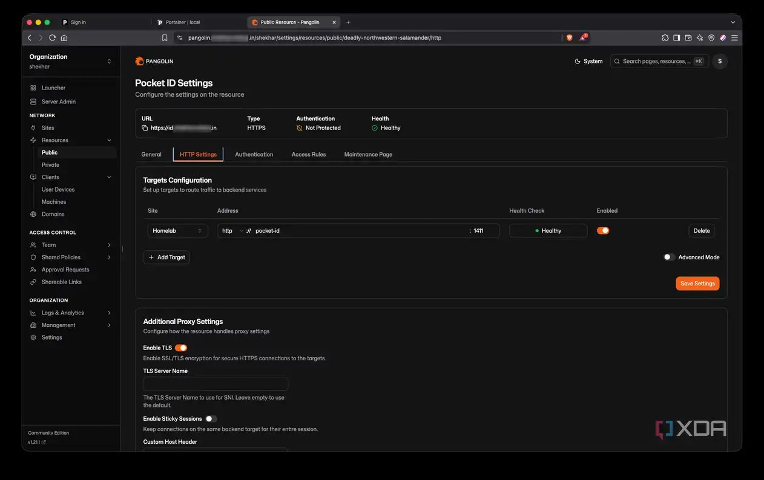Toggle the browser sidebar panel icon
This screenshot has height=480, width=764.
tap(677, 37)
